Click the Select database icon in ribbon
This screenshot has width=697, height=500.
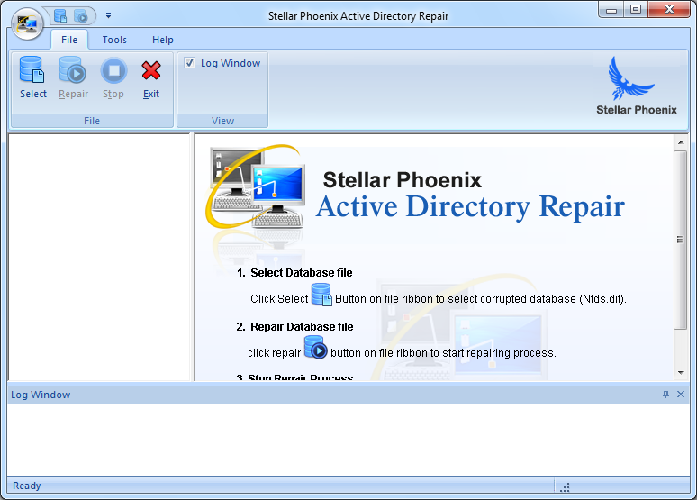click(32, 70)
